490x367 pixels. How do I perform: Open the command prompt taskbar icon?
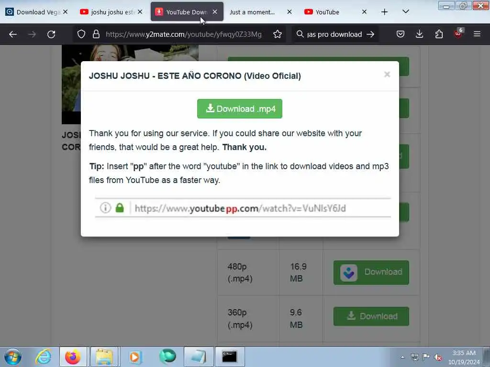click(x=229, y=356)
